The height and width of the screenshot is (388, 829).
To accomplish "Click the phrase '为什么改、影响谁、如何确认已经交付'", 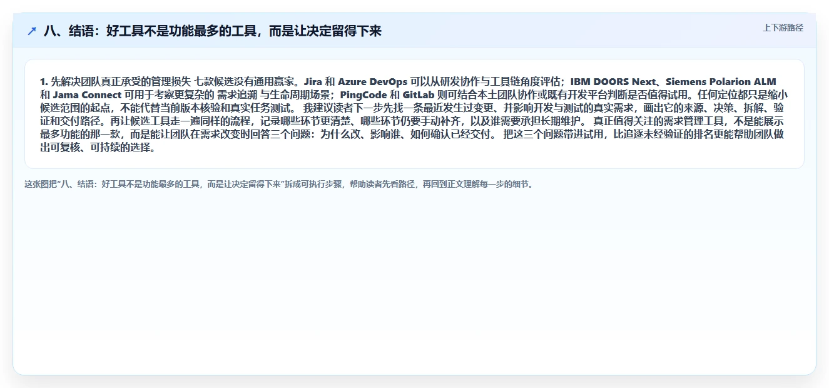I will 407,135.
